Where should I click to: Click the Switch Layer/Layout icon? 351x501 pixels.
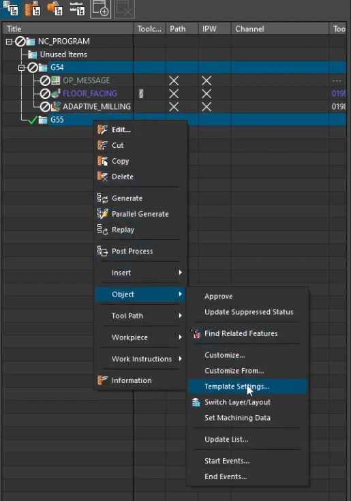(x=196, y=402)
